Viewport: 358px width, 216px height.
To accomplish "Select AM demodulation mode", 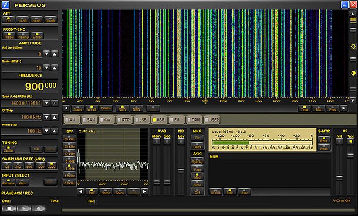I will [x=72, y=120].
